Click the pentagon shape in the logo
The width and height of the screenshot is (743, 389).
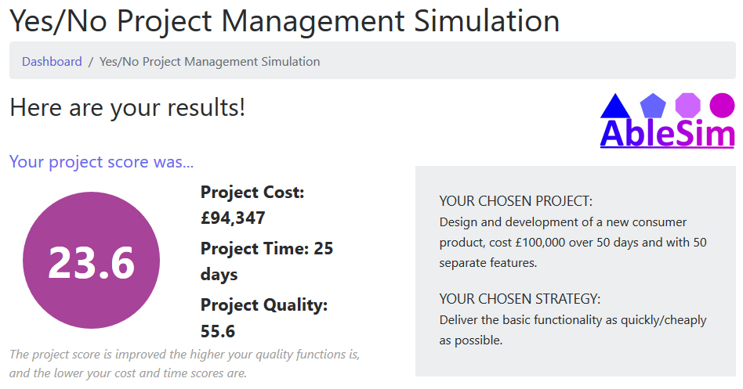[653, 106]
